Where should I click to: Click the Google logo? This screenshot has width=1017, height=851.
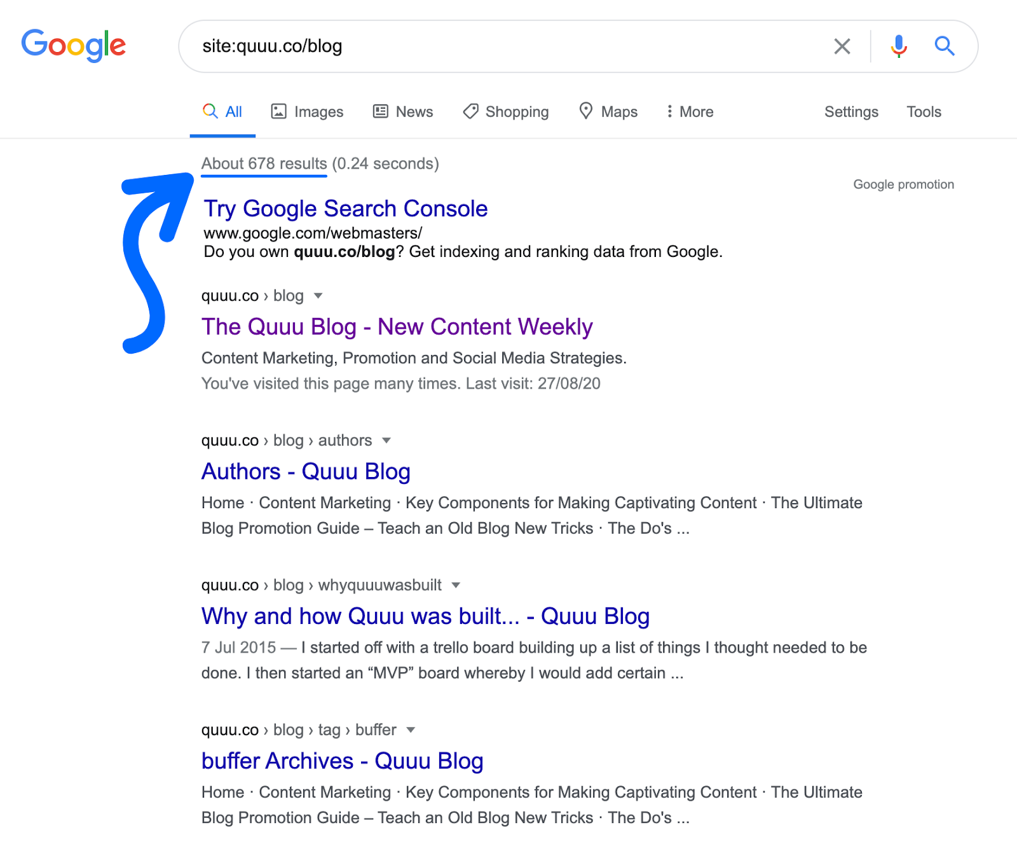(74, 46)
